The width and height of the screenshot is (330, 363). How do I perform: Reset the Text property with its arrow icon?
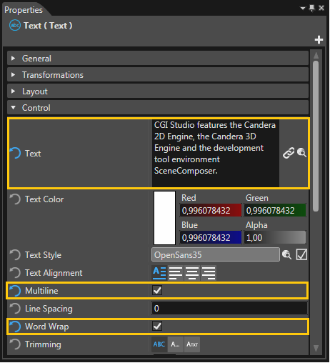15,153
